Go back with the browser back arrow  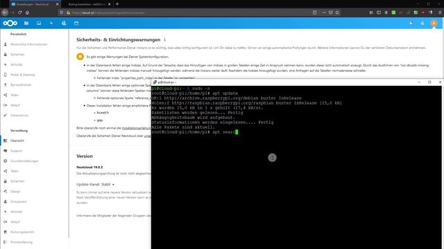5,12
